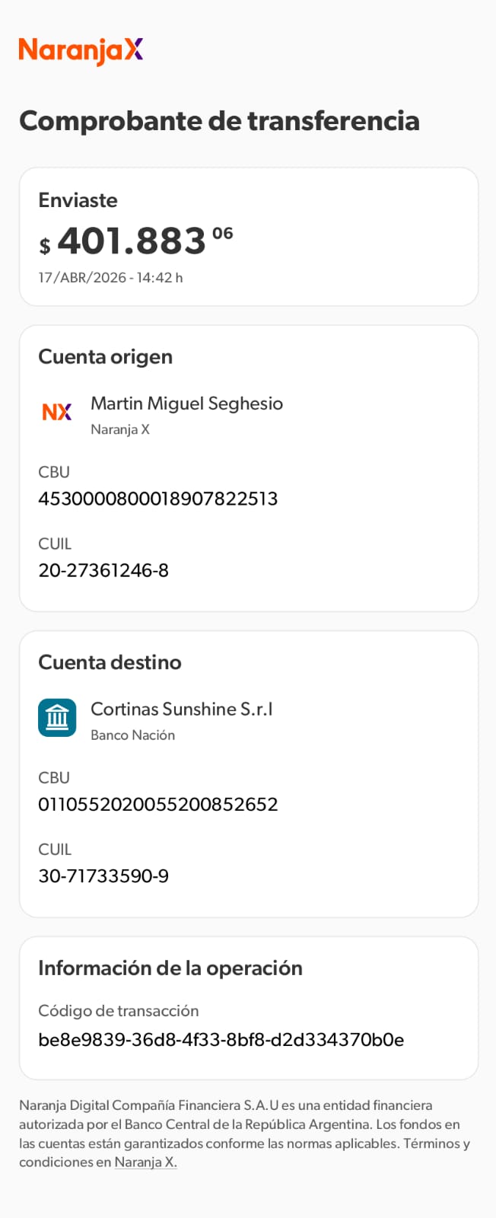Select the destination account CBU number

pos(157,805)
